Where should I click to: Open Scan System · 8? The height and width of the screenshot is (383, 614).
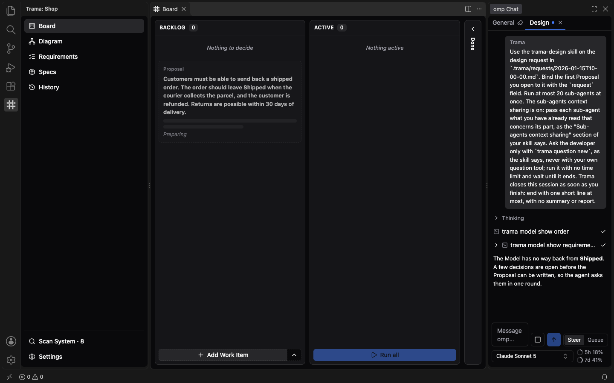pos(84,341)
